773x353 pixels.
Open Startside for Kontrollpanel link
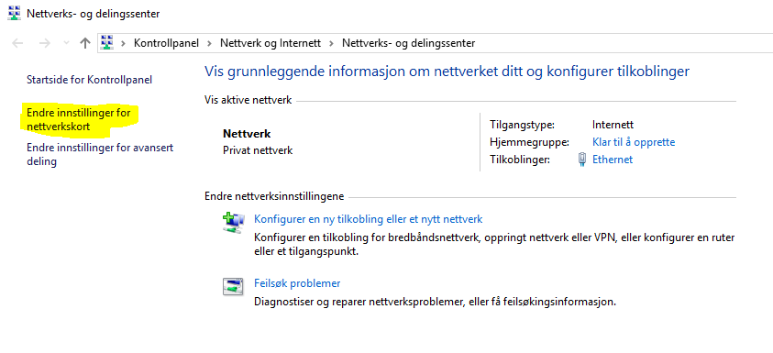pyautogui.click(x=89, y=80)
